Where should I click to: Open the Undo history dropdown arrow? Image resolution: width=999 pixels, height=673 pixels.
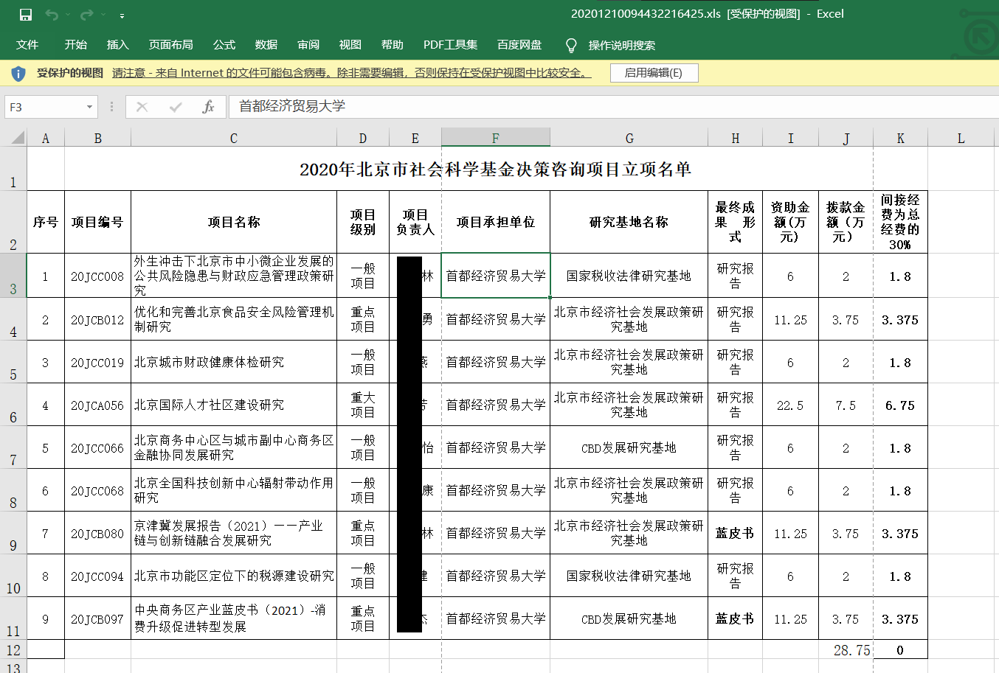68,15
